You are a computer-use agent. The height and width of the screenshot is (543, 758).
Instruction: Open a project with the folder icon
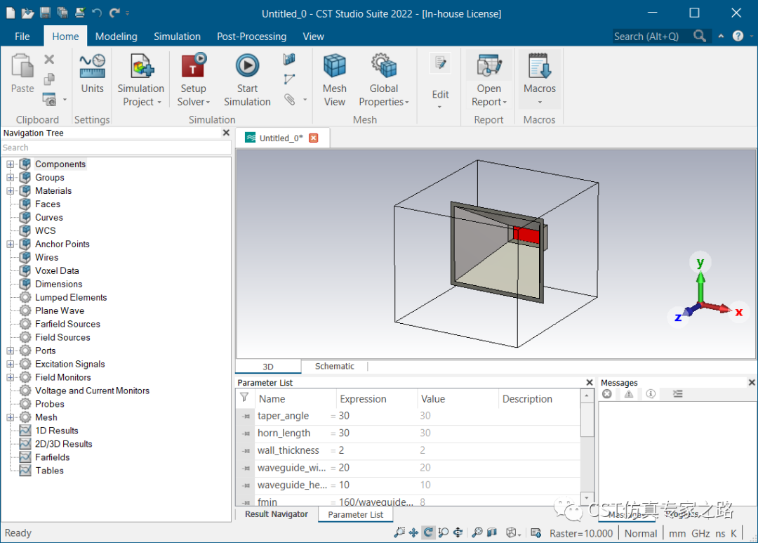coord(27,13)
